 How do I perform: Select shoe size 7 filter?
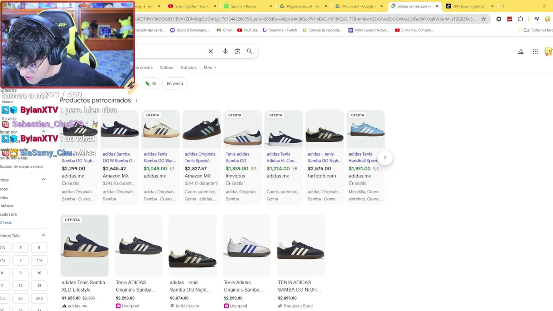coord(20,260)
